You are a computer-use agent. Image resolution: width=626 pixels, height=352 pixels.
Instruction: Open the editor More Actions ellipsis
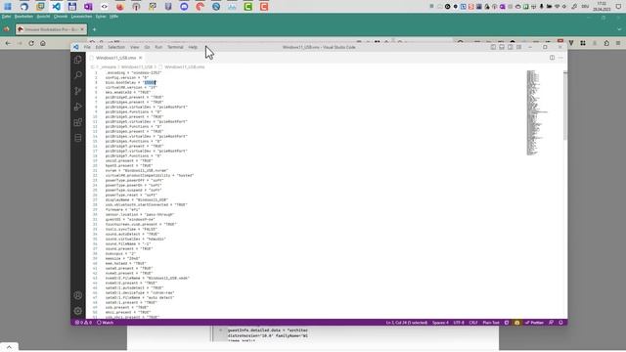560,58
